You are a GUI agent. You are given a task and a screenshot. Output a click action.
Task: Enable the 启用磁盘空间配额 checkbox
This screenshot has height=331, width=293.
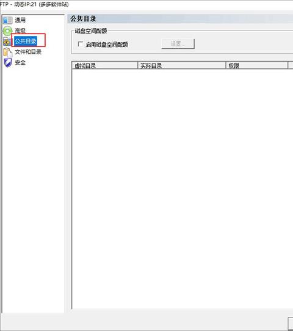[x=81, y=44]
